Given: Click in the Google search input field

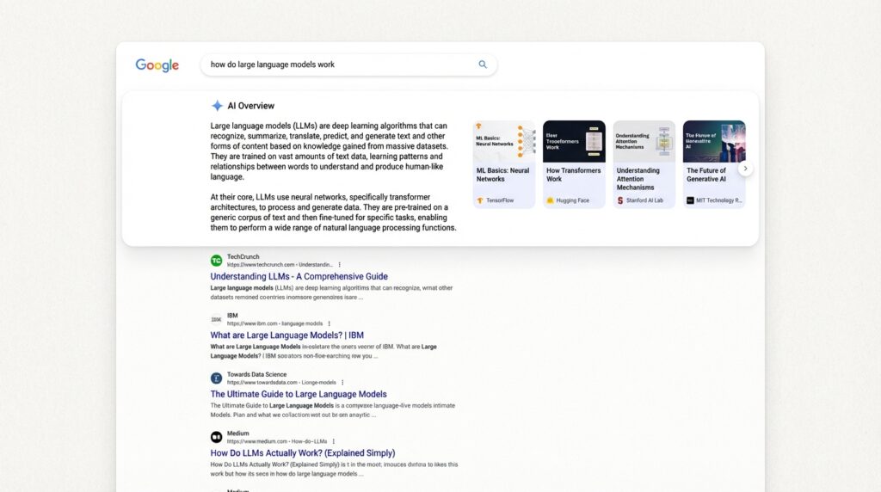Looking at the screenshot, I should tap(340, 65).
